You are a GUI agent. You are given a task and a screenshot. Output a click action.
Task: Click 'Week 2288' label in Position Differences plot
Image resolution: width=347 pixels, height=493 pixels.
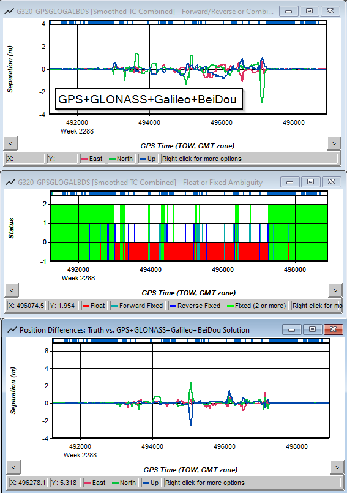(x=80, y=455)
